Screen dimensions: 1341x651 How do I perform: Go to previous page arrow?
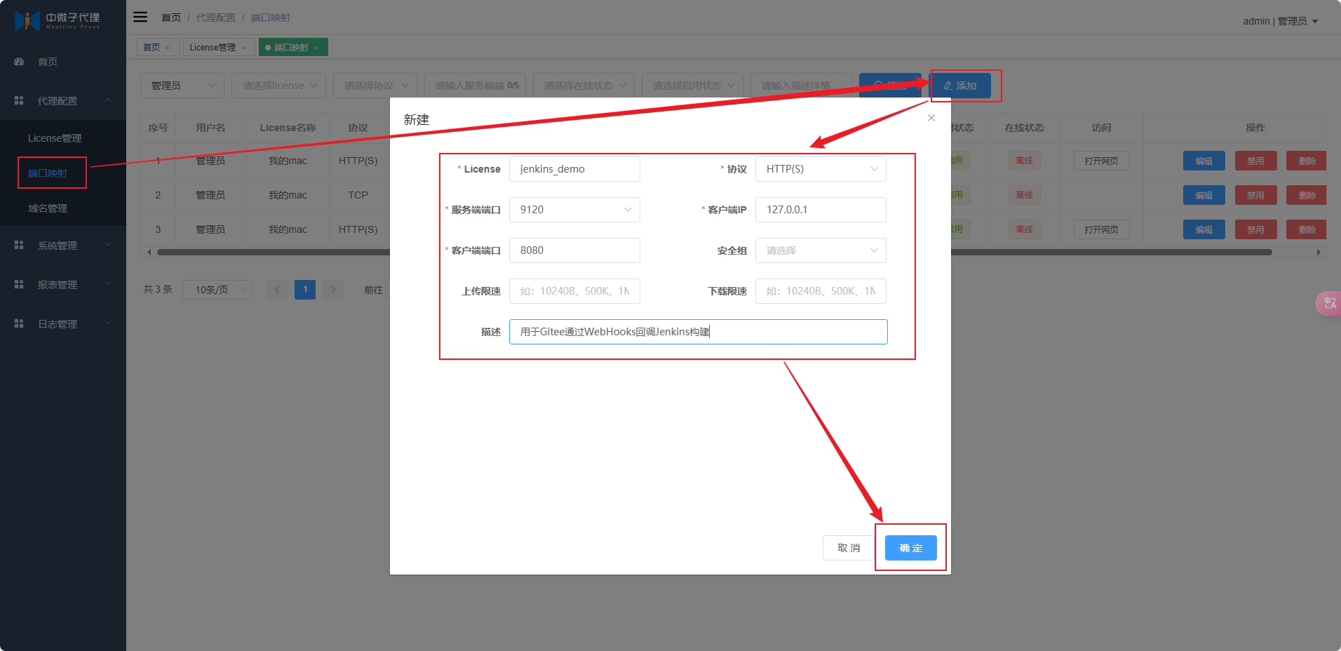pyautogui.click(x=277, y=290)
